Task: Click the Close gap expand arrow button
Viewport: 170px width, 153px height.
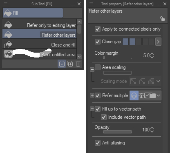Action: click(x=158, y=42)
